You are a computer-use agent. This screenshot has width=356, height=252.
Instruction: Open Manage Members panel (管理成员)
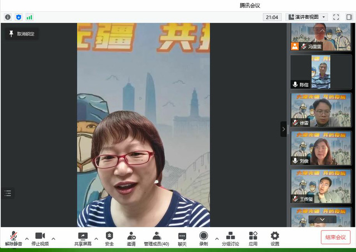(x=157, y=236)
